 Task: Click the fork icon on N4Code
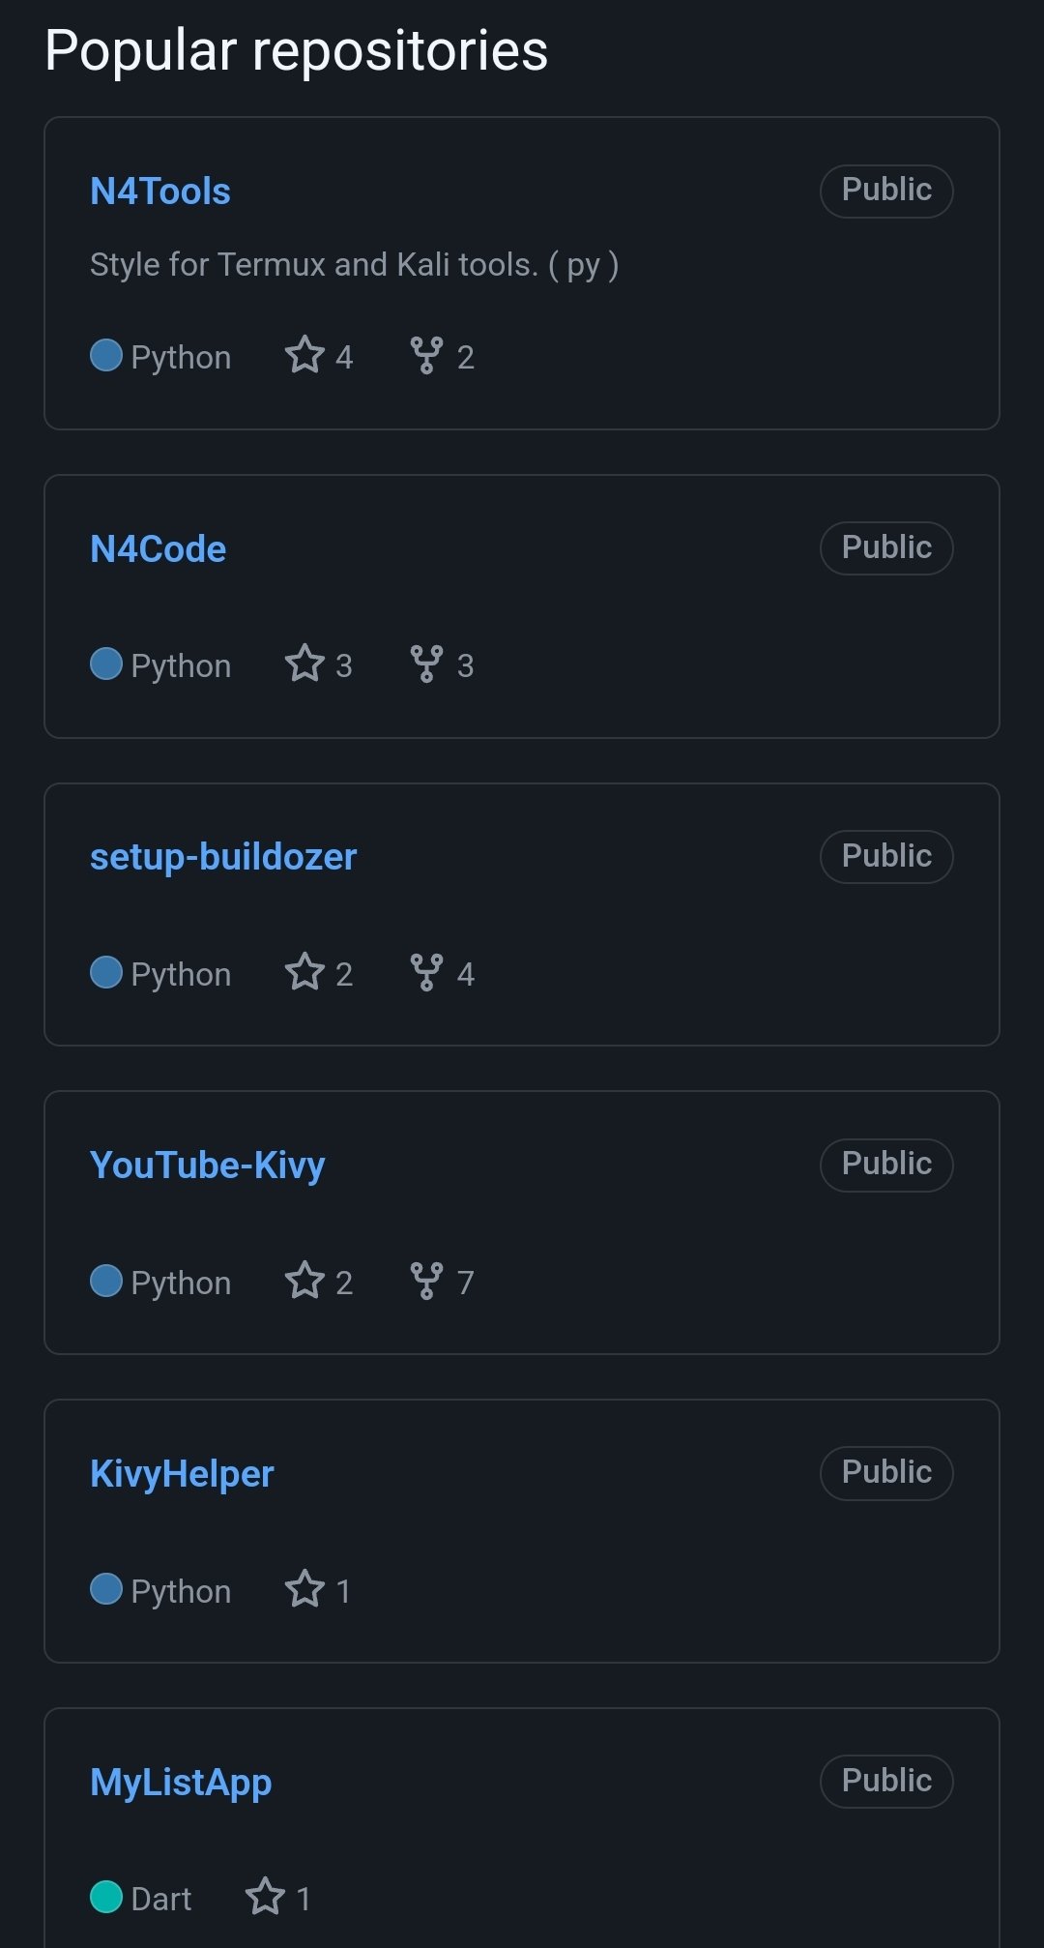[426, 664]
